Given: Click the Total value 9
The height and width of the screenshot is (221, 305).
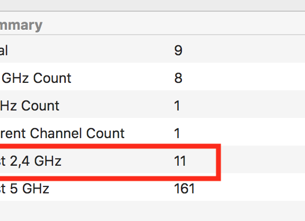Looking at the screenshot, I should [178, 50].
